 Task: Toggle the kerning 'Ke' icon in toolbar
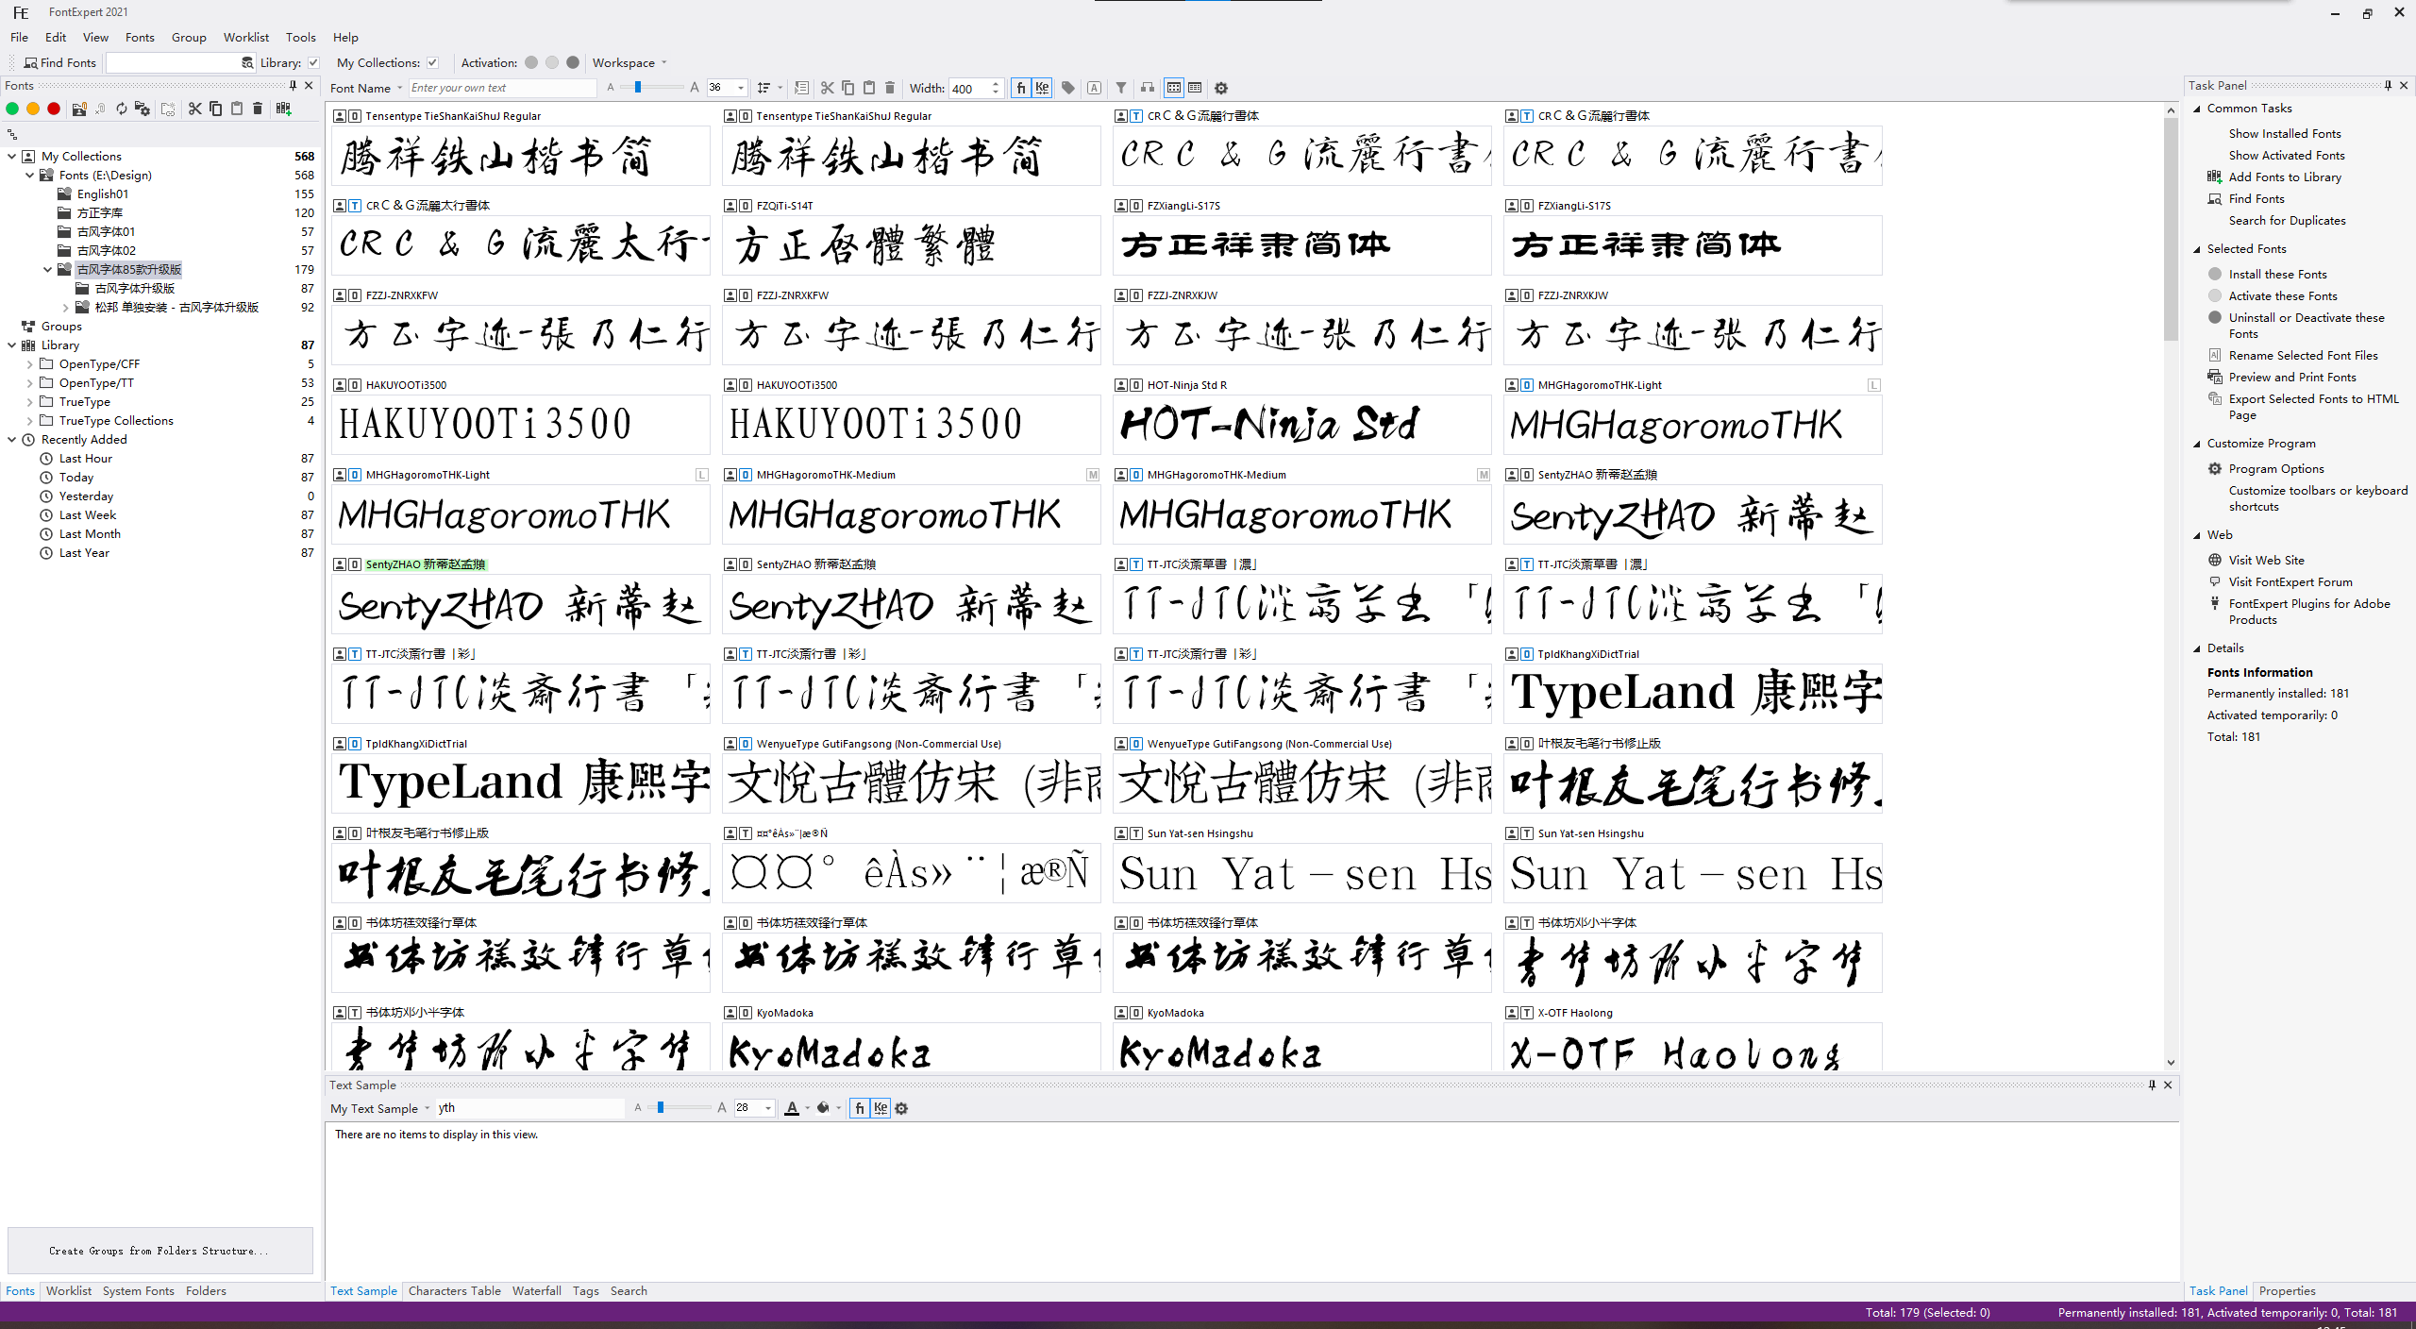pos(1042,88)
